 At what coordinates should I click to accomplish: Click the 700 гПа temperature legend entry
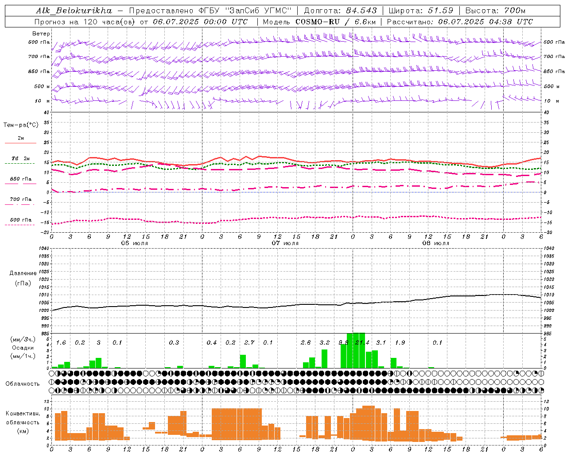(20, 200)
